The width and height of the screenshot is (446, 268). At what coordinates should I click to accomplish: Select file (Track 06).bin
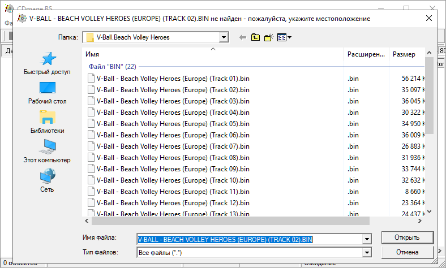coord(173,135)
